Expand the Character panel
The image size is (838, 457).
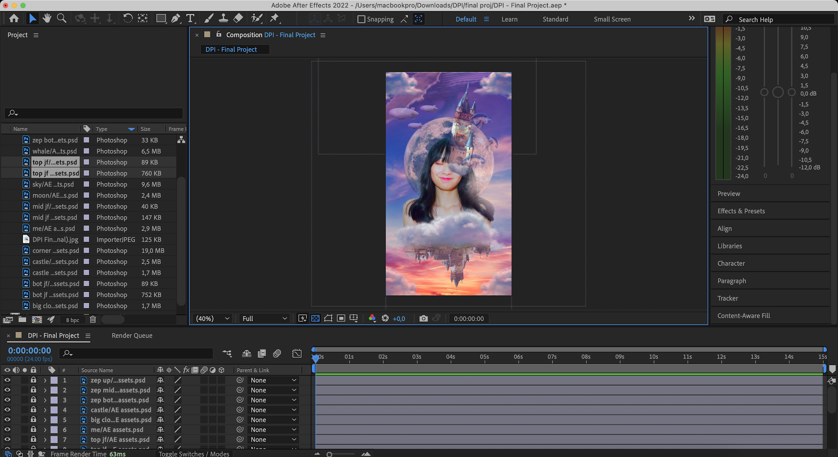coord(731,263)
